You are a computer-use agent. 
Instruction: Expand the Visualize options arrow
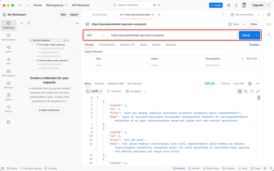coord(145,91)
